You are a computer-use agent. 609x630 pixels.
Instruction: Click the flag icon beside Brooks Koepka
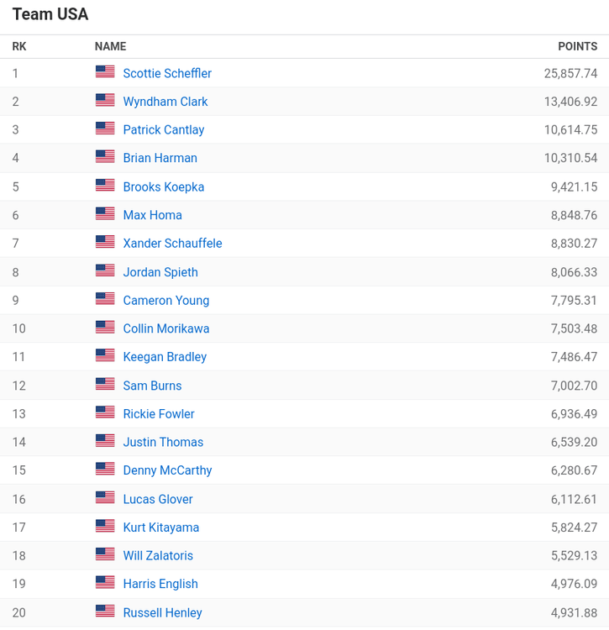pos(105,186)
